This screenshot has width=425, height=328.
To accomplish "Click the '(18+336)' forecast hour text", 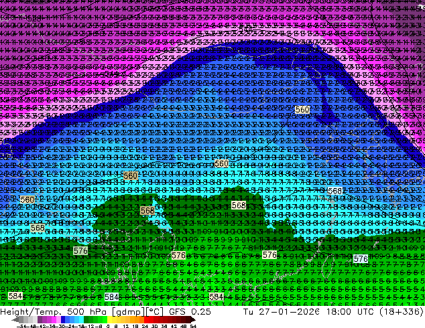I will (x=402, y=312).
